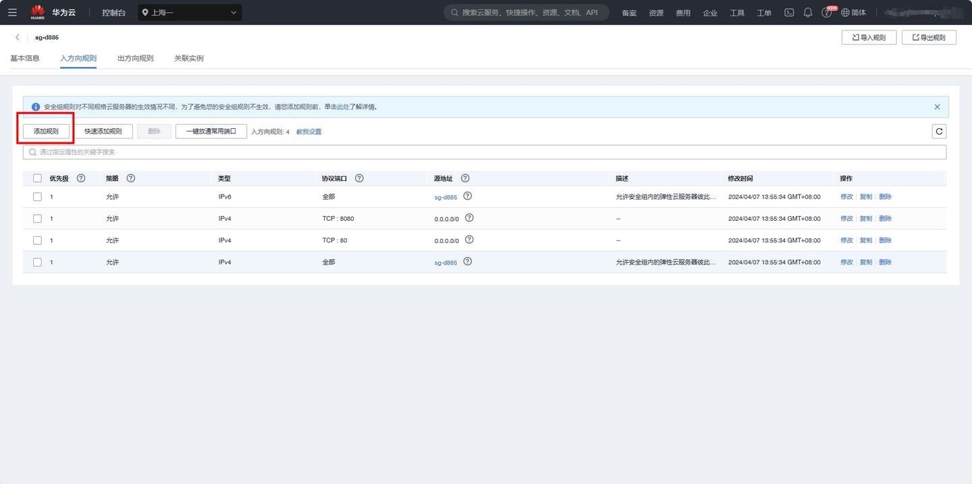Screen dimensions: 972x484
Task: Focus the rule keyword search field
Action: pos(485,152)
